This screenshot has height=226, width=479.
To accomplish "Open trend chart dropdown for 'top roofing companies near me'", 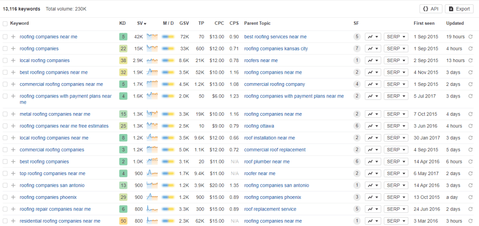I will (373, 174).
